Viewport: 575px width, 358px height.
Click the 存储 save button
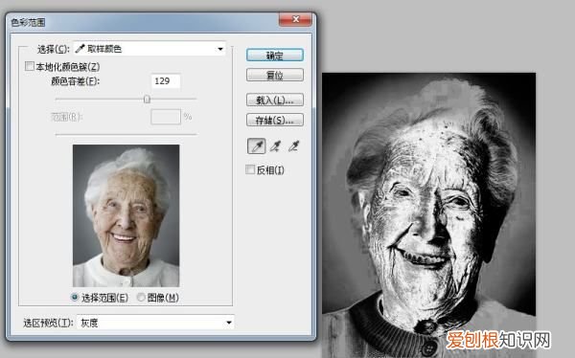coord(275,120)
